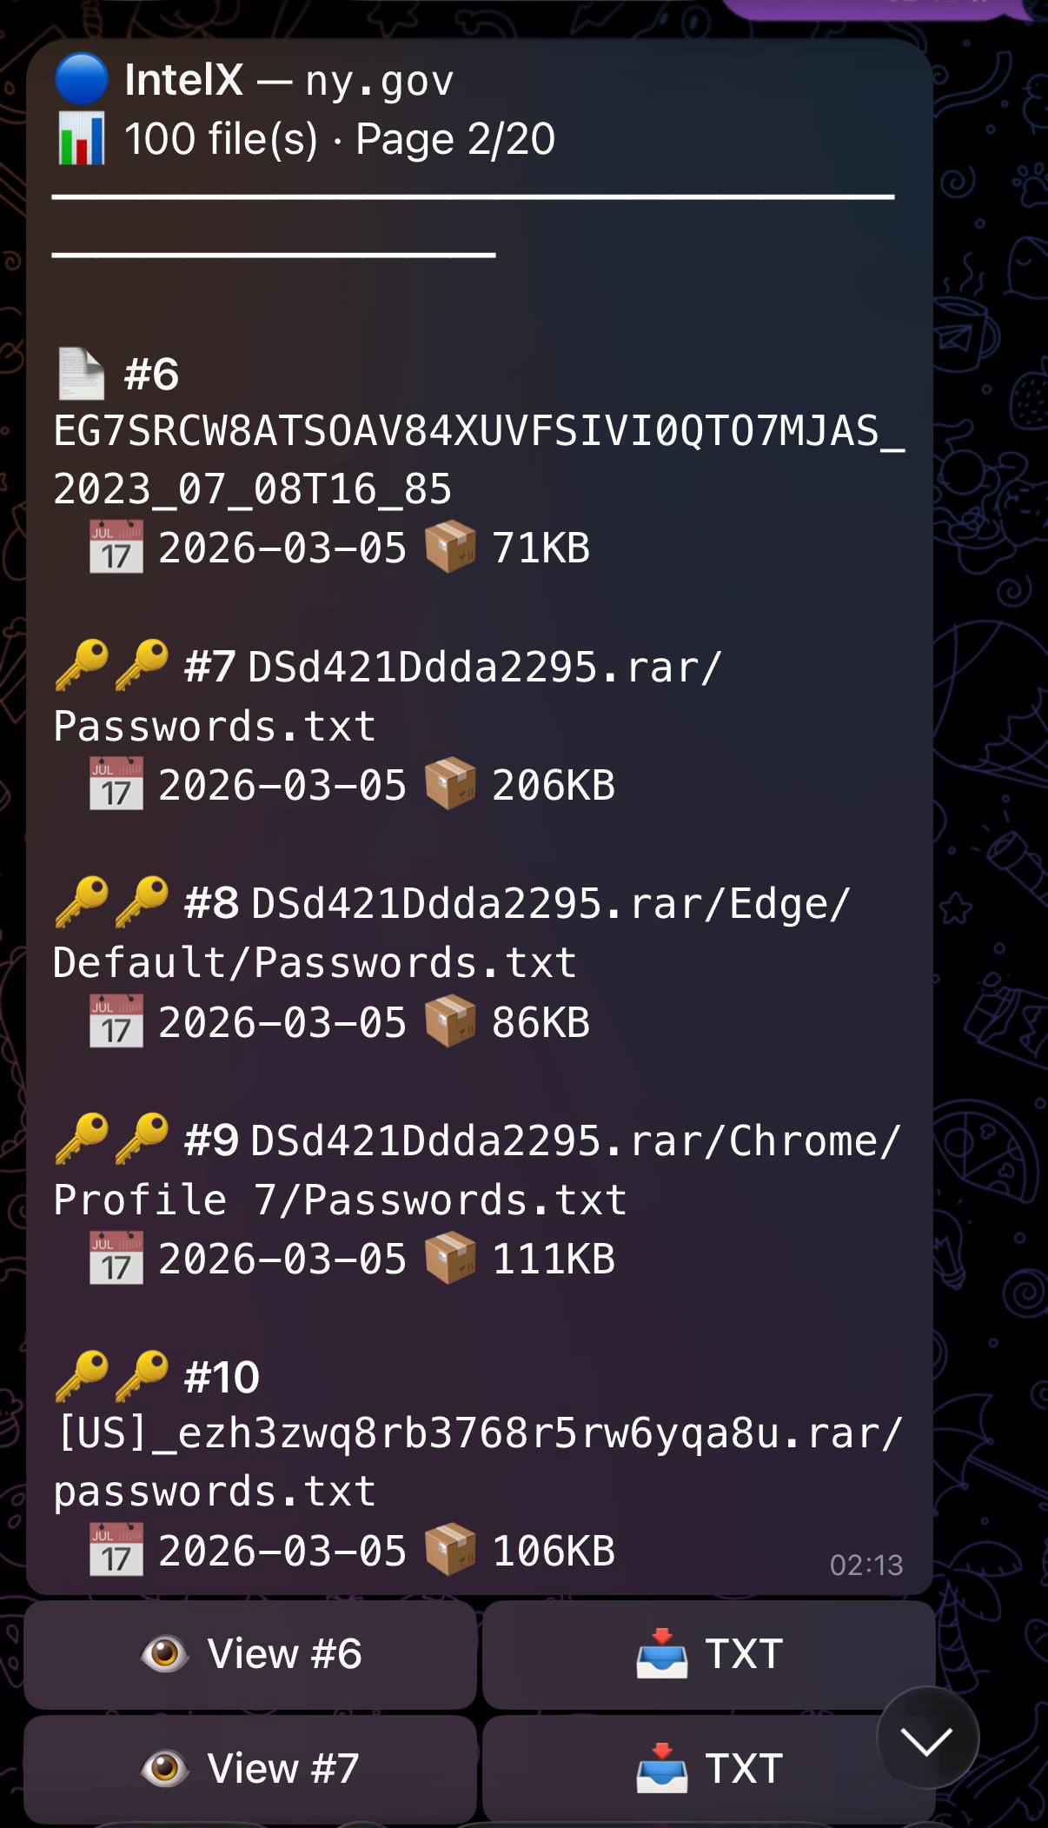The height and width of the screenshot is (1828, 1048).
Task: Click the key icons beside #10
Action: coord(112,1377)
